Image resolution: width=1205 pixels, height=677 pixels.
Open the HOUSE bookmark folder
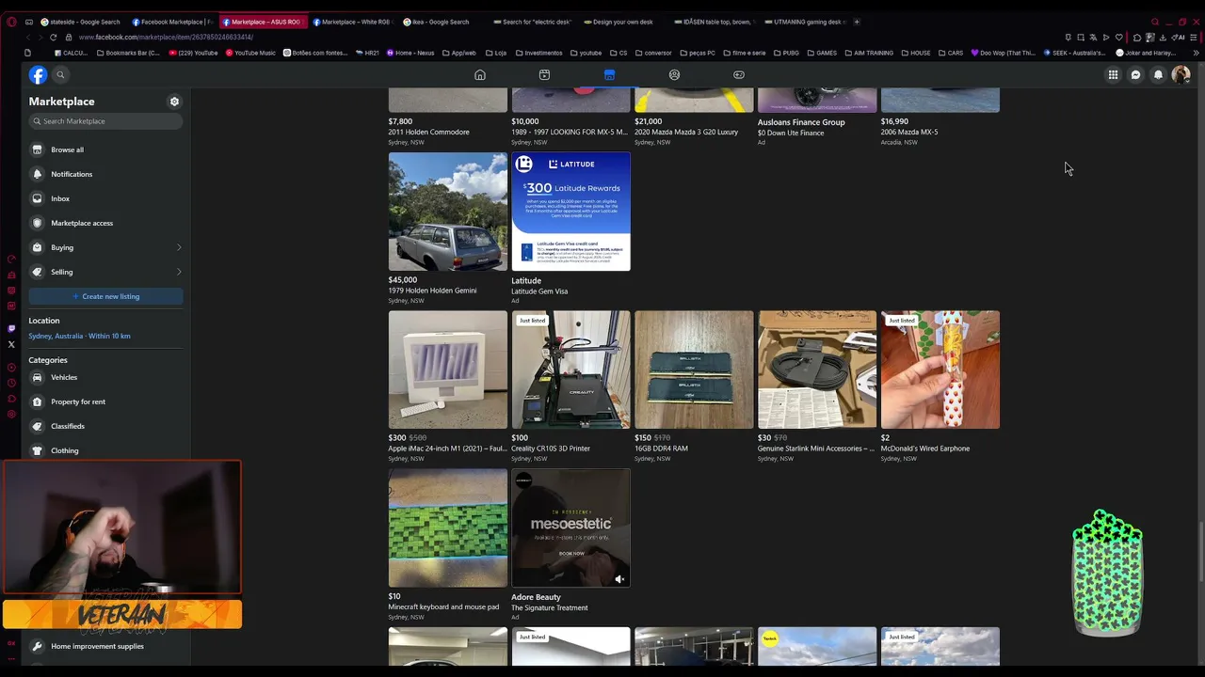tap(915, 53)
